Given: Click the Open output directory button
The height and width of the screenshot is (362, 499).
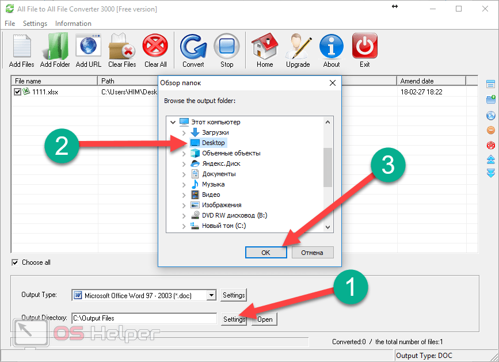Looking at the screenshot, I should (264, 319).
